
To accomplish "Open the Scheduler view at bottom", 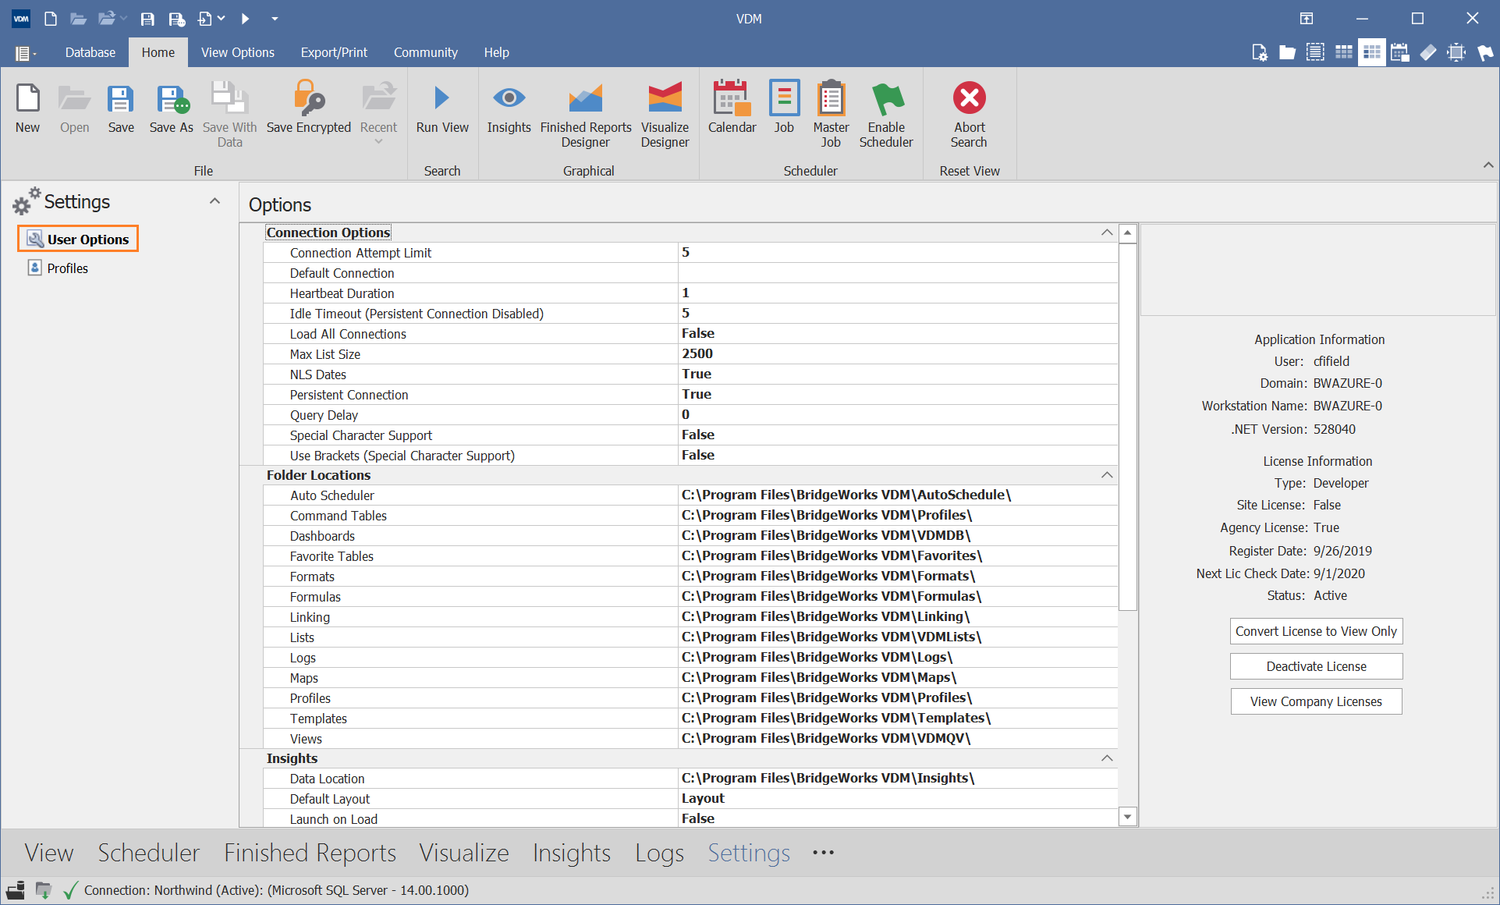I will [x=148, y=853].
